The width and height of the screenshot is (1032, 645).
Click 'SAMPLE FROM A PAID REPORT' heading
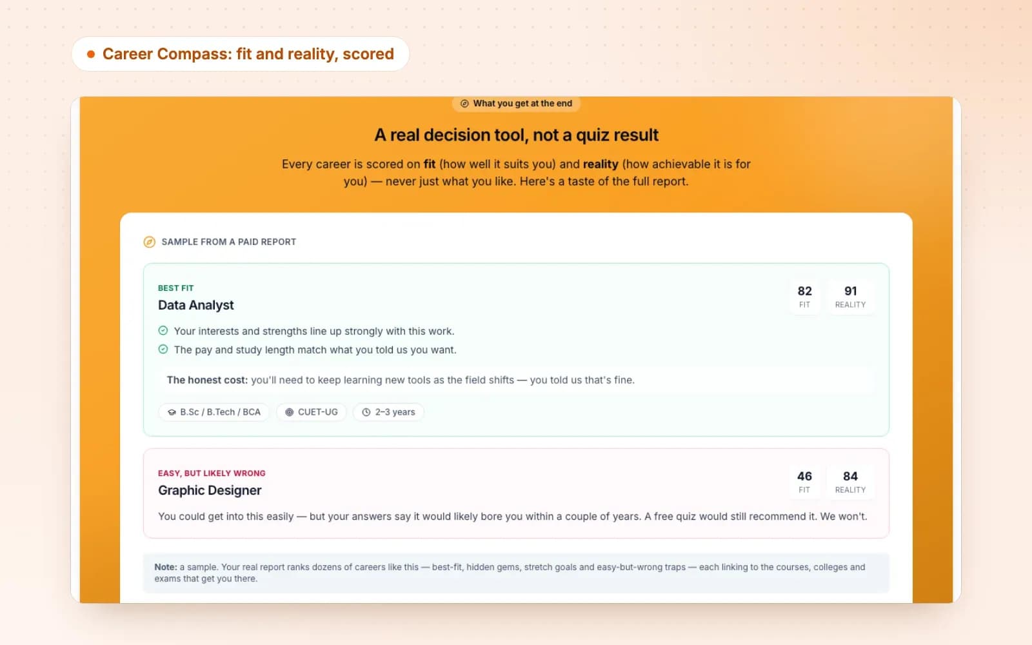click(x=229, y=242)
